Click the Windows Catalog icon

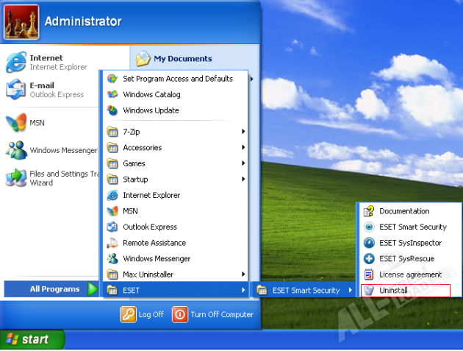coord(112,94)
